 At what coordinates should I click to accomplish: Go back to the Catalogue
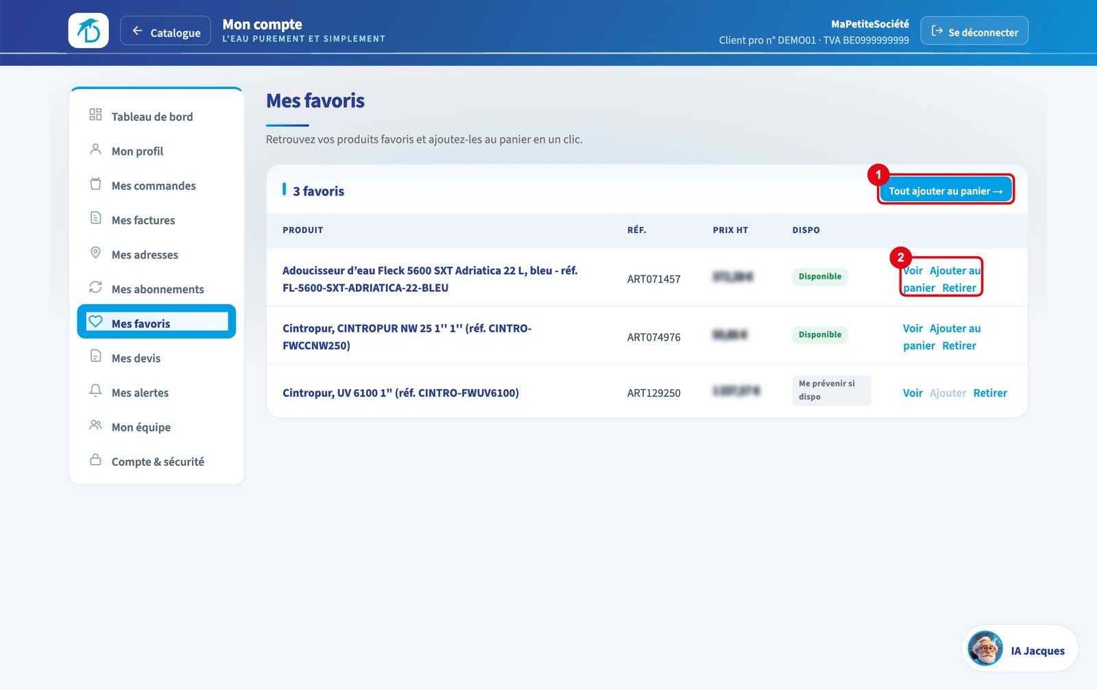(x=165, y=31)
